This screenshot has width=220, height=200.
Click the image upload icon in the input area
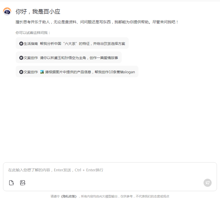point(23,183)
